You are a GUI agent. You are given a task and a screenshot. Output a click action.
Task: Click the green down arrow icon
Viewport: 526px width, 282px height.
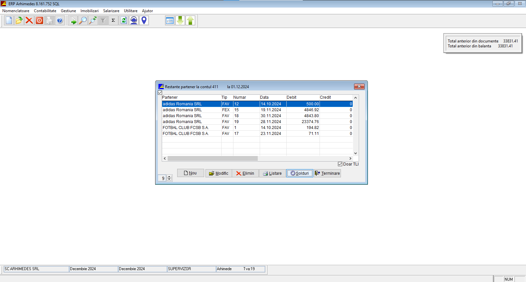tap(180, 21)
